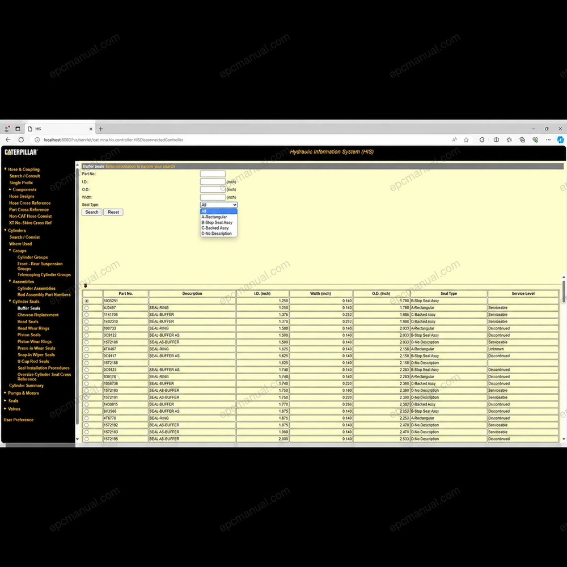Choose C-Backed Assy seal type option

click(219, 228)
